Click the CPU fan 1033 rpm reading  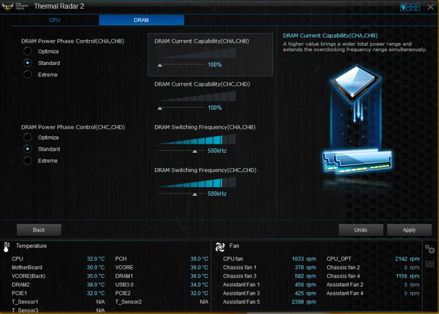(x=304, y=259)
